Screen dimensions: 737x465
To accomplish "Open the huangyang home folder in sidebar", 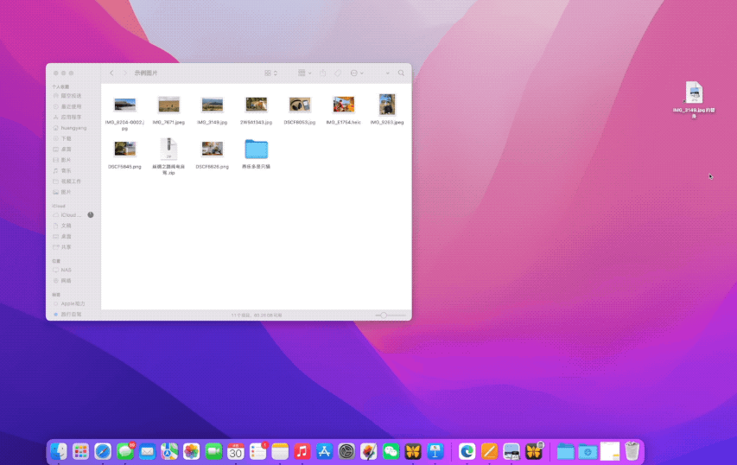I will point(73,128).
